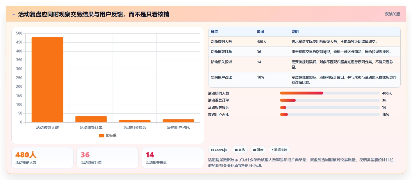This screenshot has height=180, width=412.
Task: Click the 指标值 legend color swatch
Action: pyautogui.click(x=101, y=135)
